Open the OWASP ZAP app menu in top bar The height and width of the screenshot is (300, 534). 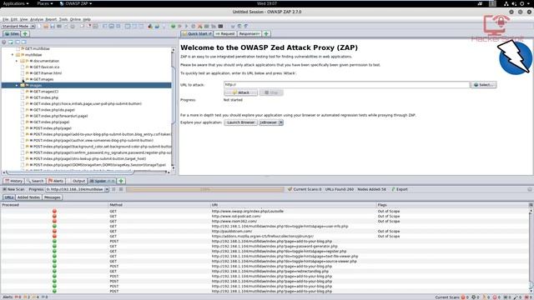pyautogui.click(x=76, y=3)
